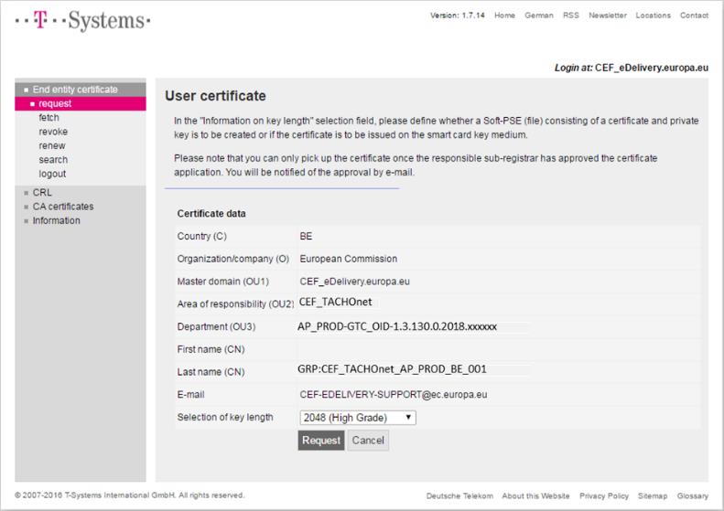This screenshot has width=724, height=511.
Task: Click 'logout' in the sidebar
Action: (52, 174)
